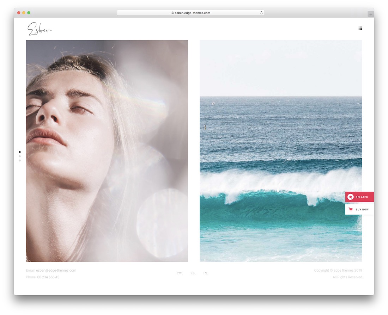Click the Esben signature logo
This screenshot has height=315, width=388.
(x=40, y=29)
